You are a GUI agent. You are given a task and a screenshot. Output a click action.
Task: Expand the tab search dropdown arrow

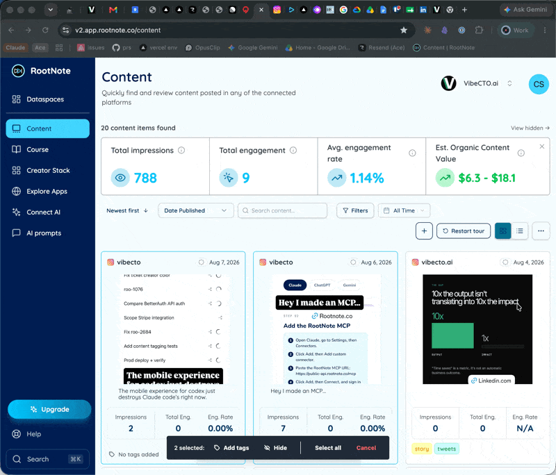(50, 10)
